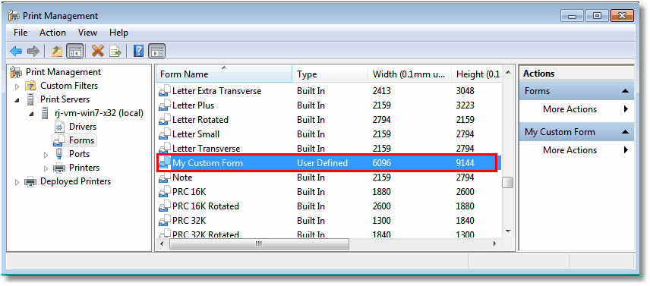Expand the Custom Filters tree node
Viewport: 650px width, 286px height.
(17, 86)
